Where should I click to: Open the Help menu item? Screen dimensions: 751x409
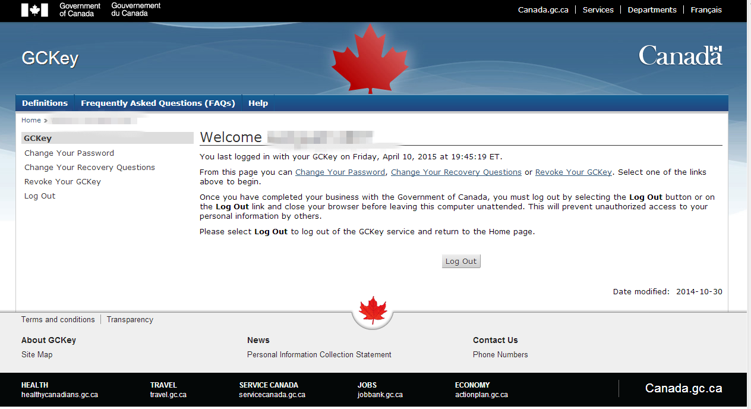(258, 103)
